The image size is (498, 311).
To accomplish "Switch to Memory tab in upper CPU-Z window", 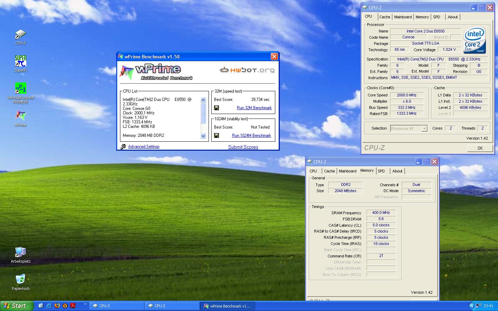I will coord(422,17).
